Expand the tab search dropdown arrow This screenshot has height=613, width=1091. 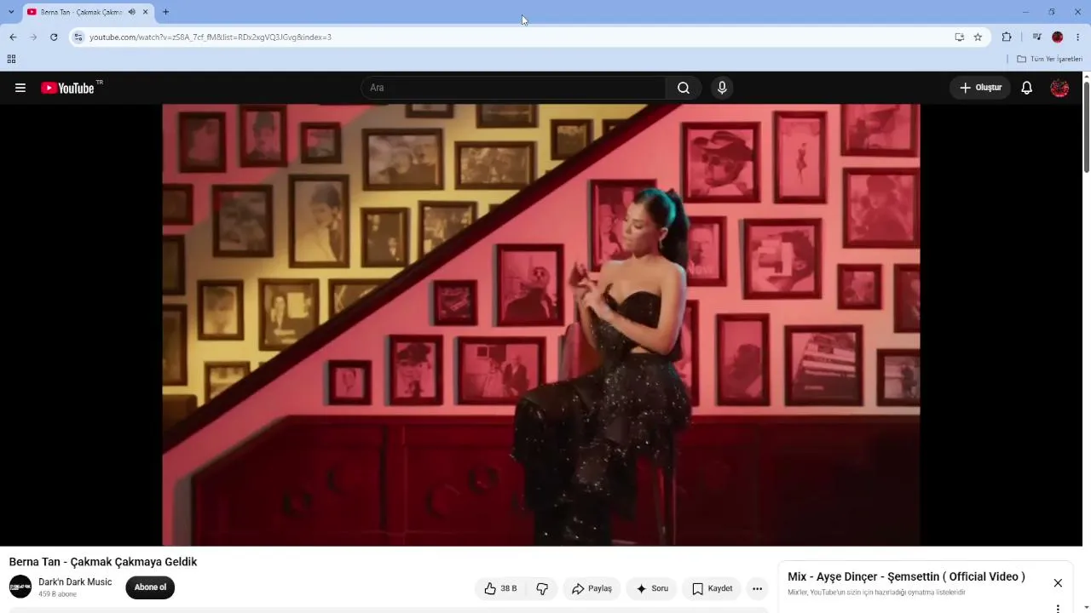pos(11,12)
